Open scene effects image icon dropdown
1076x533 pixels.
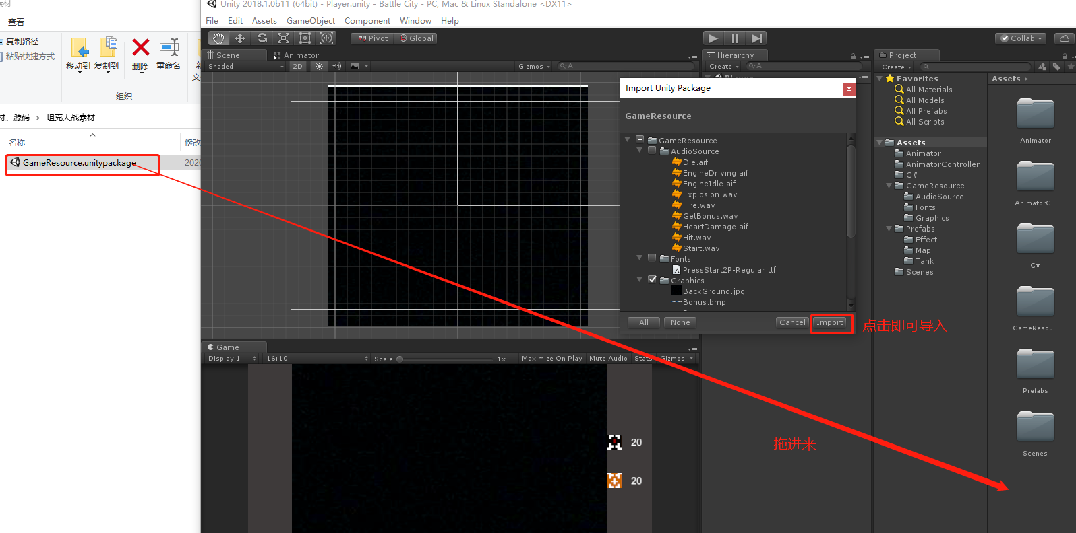[x=359, y=66]
